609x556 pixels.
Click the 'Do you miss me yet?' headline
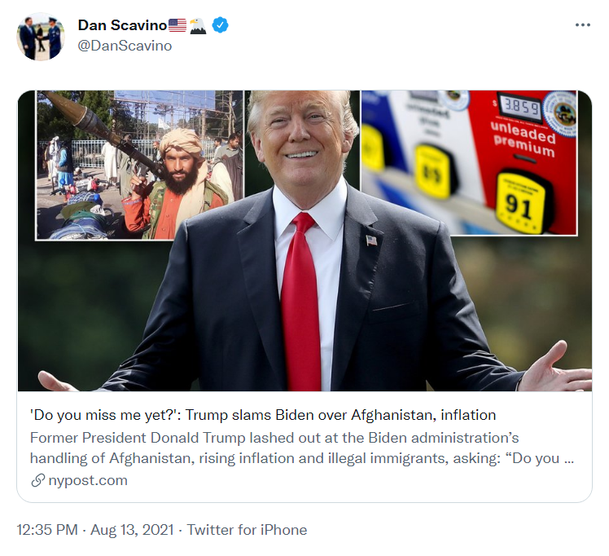pos(263,415)
